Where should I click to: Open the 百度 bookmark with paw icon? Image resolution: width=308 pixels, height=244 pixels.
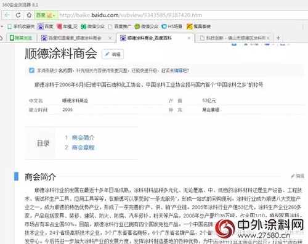pos(46,26)
